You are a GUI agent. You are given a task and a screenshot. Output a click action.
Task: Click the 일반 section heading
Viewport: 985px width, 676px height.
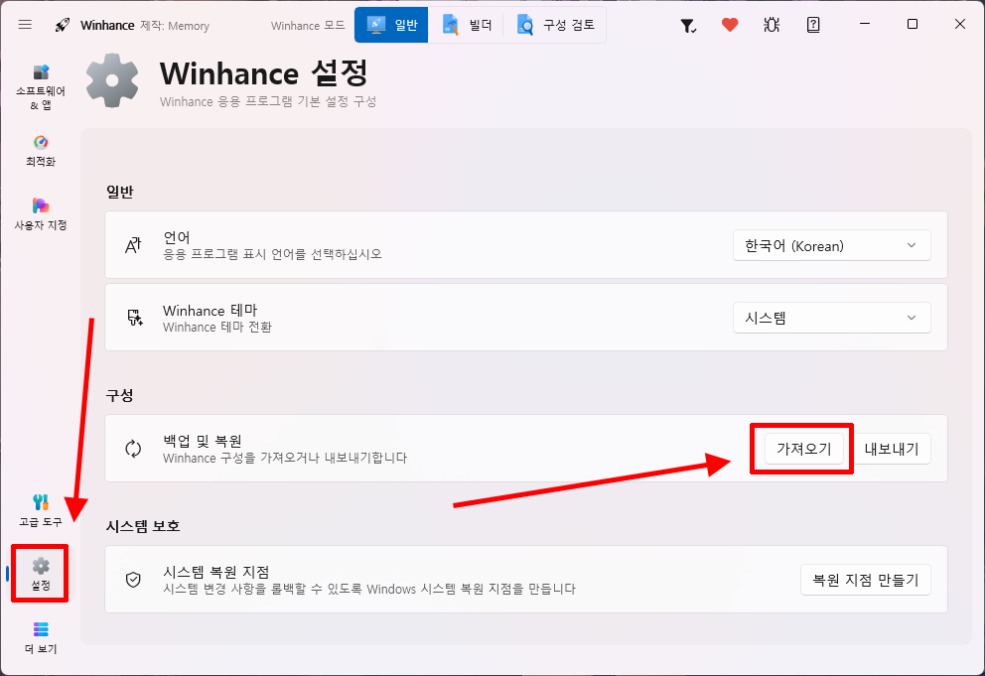[x=119, y=192]
